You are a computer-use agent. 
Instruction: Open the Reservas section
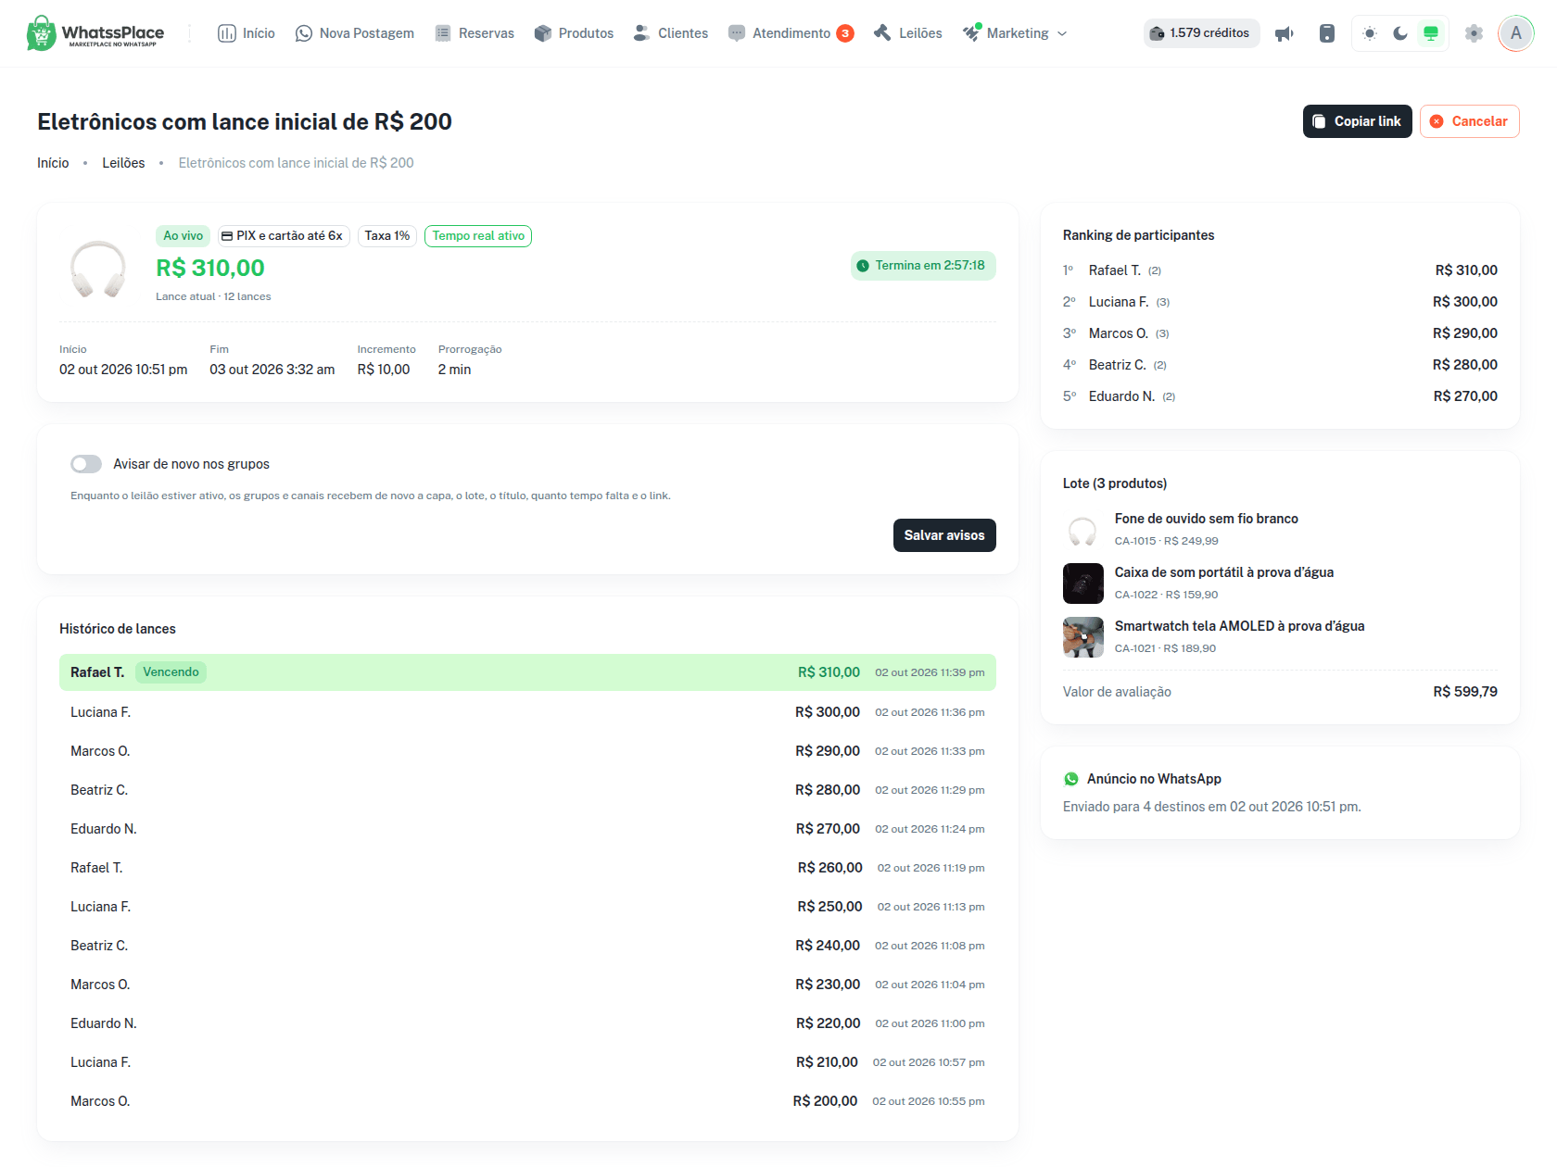point(475,33)
